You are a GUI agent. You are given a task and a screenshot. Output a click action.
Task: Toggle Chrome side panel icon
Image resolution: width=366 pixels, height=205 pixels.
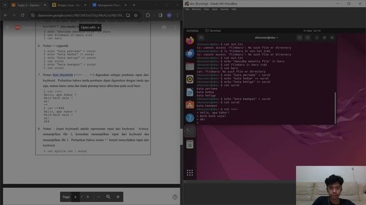pos(160,15)
